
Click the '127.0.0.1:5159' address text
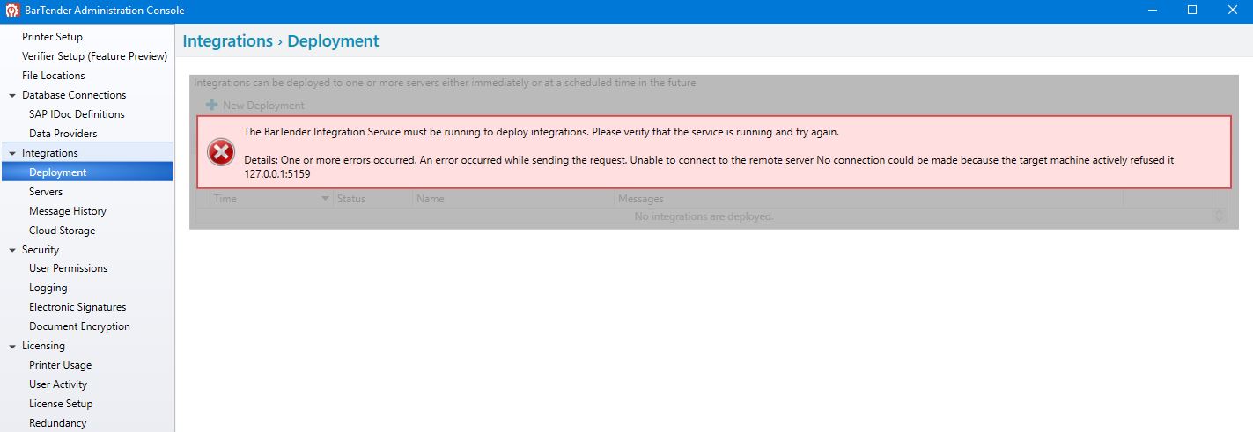click(277, 174)
